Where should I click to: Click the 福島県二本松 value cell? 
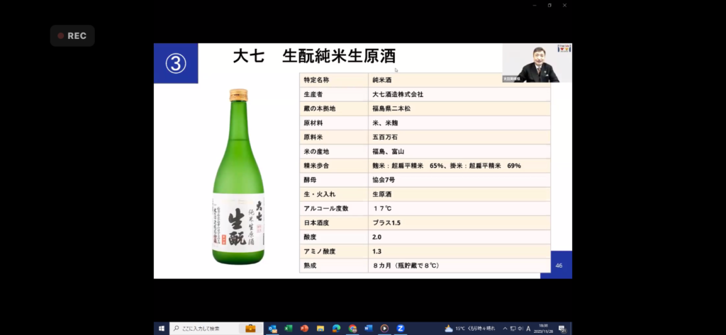tap(459, 108)
